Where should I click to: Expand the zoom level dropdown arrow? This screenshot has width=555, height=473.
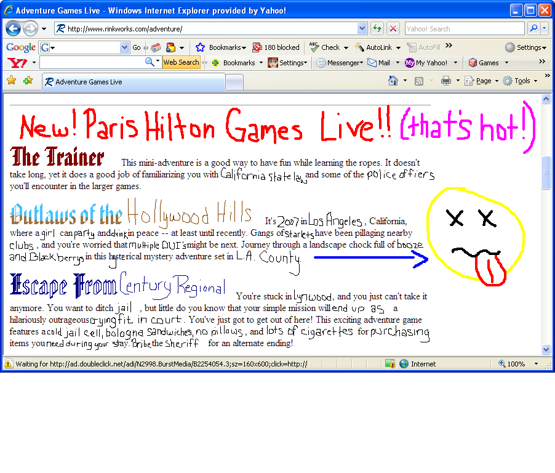click(536, 363)
